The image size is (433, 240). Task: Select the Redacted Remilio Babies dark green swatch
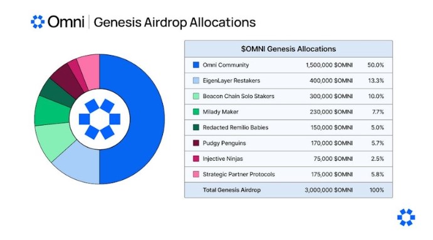pos(196,127)
